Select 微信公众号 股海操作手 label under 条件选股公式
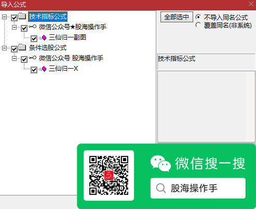This screenshot has width=256, height=209. coord(71,58)
